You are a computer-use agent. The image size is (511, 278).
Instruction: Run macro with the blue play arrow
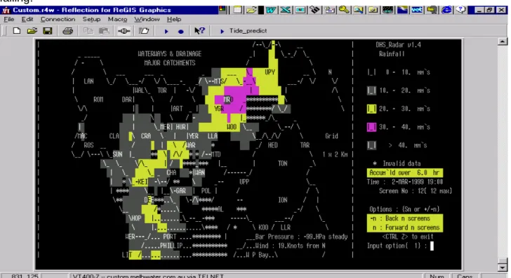pos(166,32)
